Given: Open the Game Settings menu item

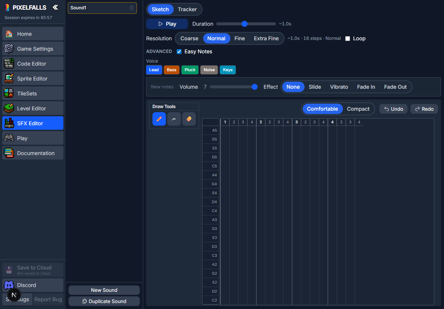Looking at the screenshot, I should pyautogui.click(x=33, y=49).
